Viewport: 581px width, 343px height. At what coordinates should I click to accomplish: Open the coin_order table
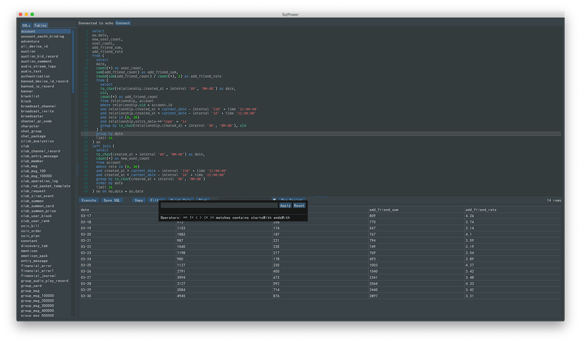point(31,231)
